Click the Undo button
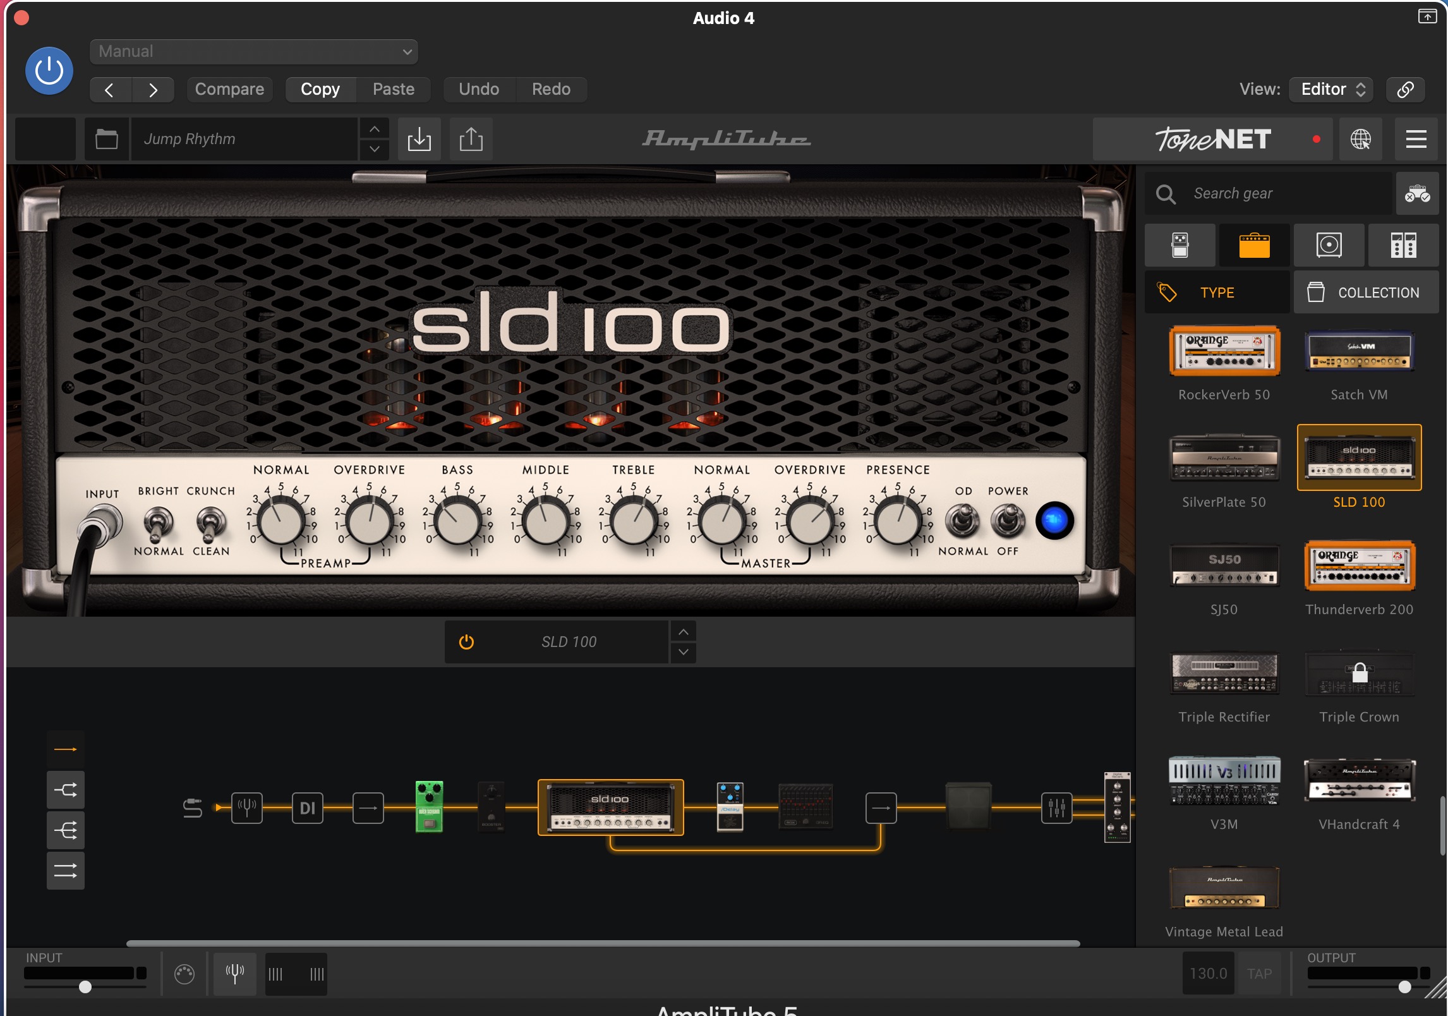This screenshot has width=1448, height=1016. [479, 89]
